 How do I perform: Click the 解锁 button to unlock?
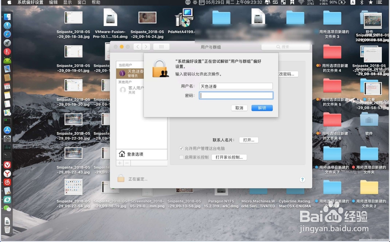[262, 108]
